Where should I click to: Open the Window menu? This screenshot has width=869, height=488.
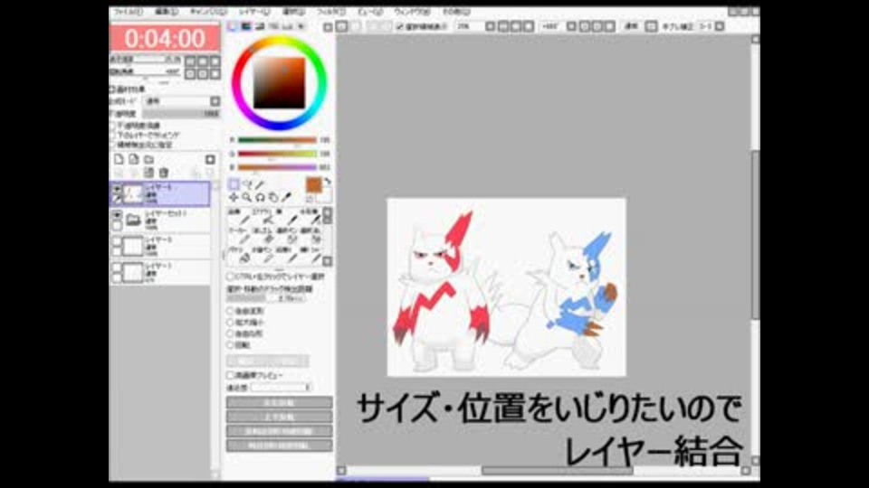[x=412, y=12]
